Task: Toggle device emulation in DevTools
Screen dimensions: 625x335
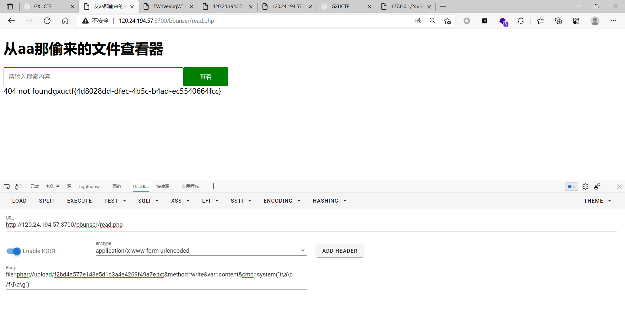Action: click(19, 186)
